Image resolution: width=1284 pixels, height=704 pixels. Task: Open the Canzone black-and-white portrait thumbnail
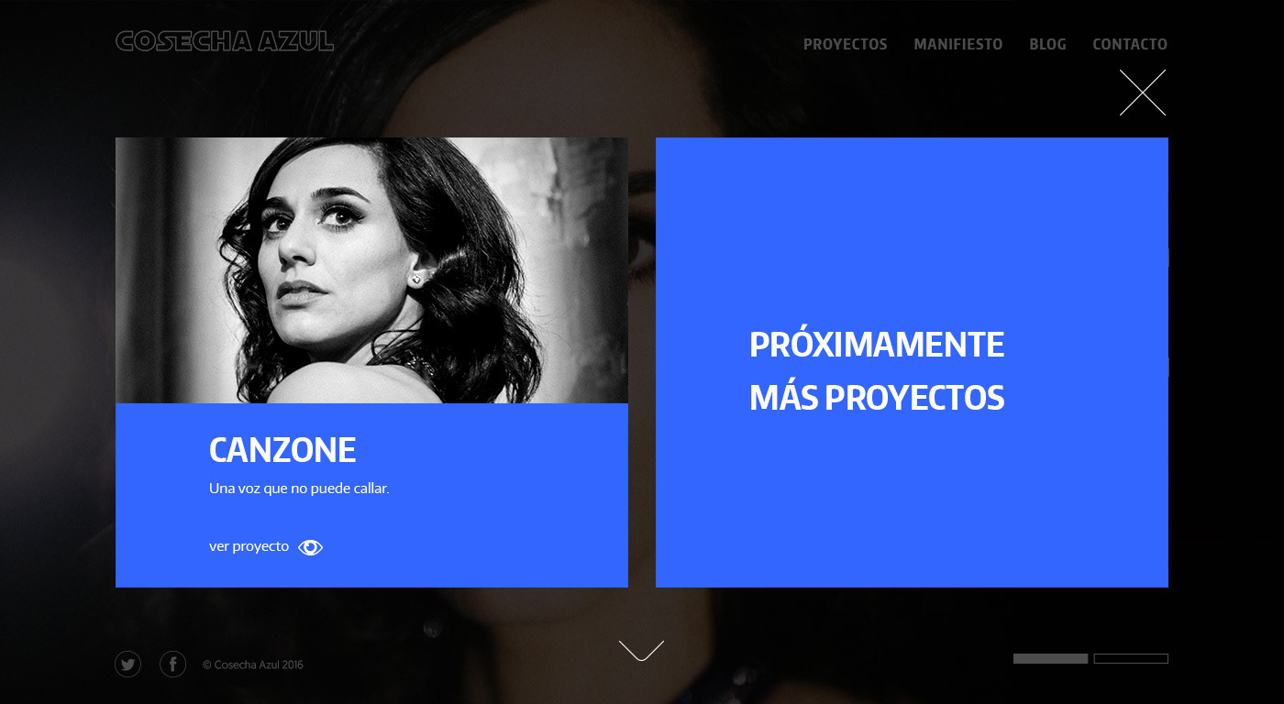pyautogui.click(x=371, y=270)
